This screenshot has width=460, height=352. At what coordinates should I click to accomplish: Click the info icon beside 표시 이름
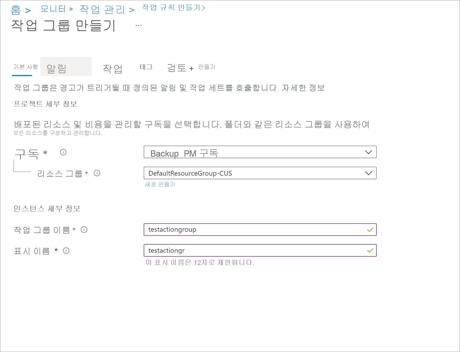pyautogui.click(x=66, y=251)
